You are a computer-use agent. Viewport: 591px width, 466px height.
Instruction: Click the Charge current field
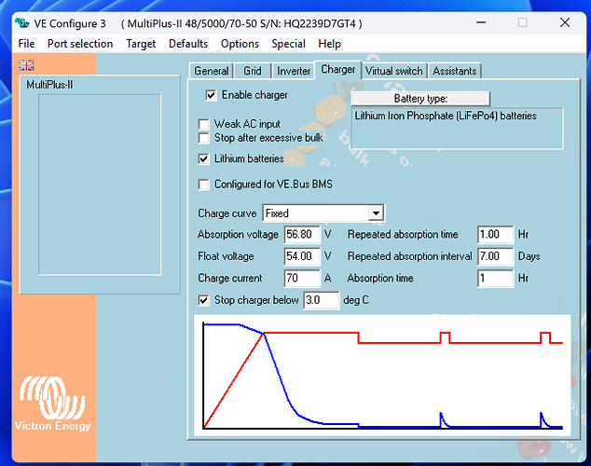(302, 278)
